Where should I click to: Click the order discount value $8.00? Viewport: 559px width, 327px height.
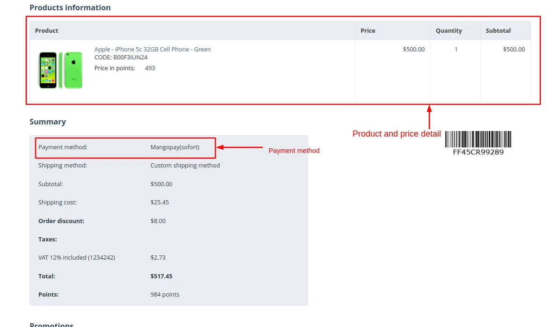[x=158, y=221]
